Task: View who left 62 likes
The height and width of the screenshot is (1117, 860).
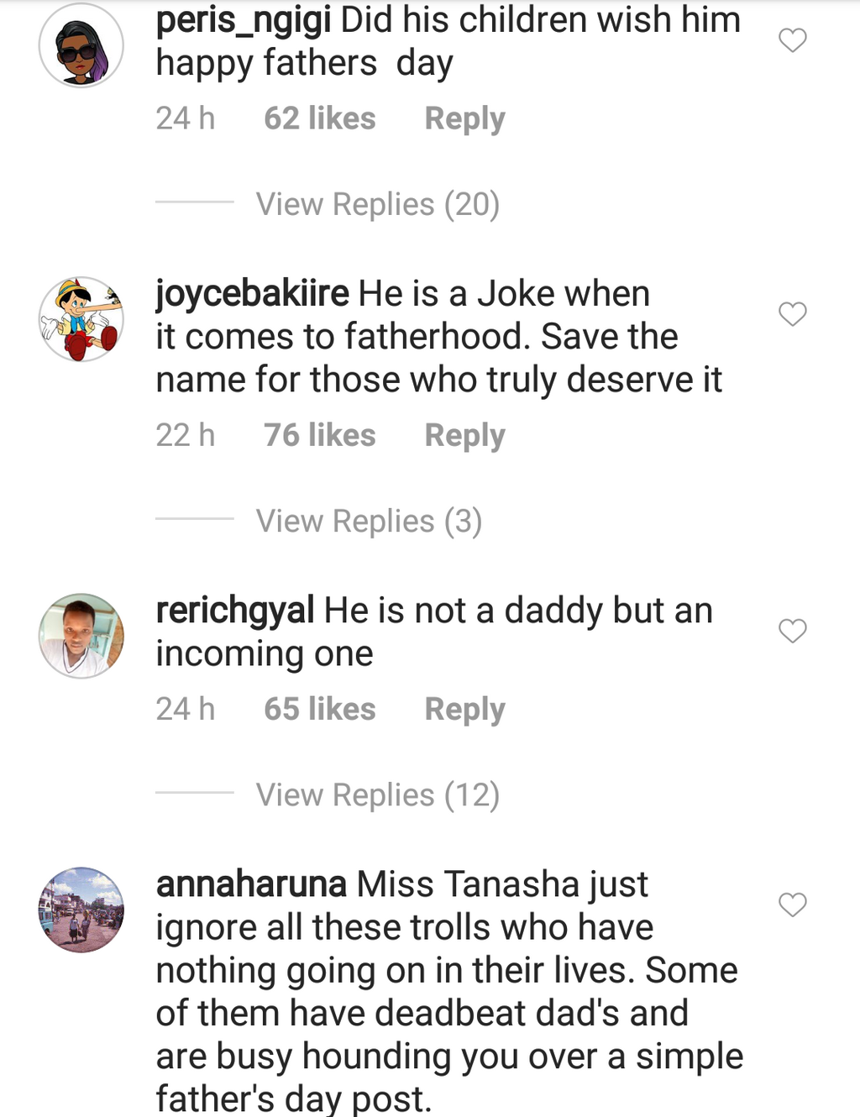Action: pos(319,118)
